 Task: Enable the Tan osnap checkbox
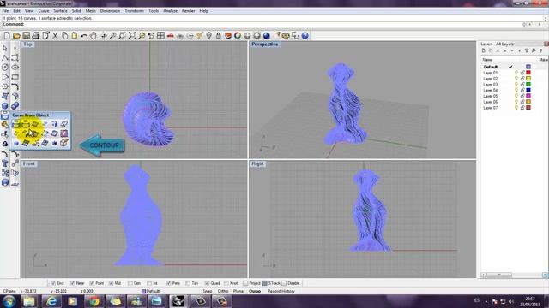coord(188,283)
